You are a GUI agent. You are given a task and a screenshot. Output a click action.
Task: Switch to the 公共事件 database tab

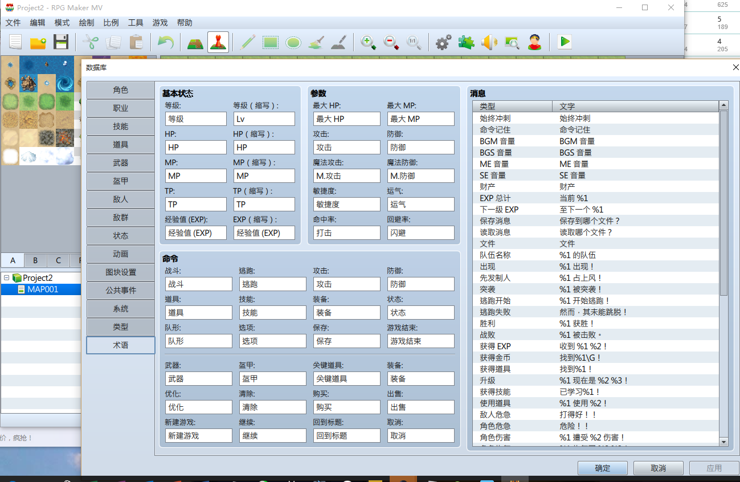[x=121, y=291]
